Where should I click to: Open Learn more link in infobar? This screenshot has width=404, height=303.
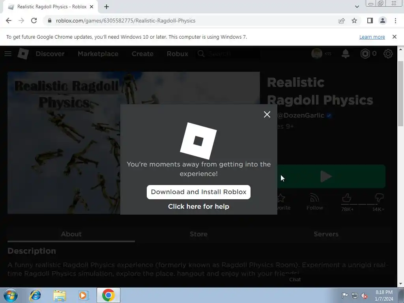coord(372,37)
